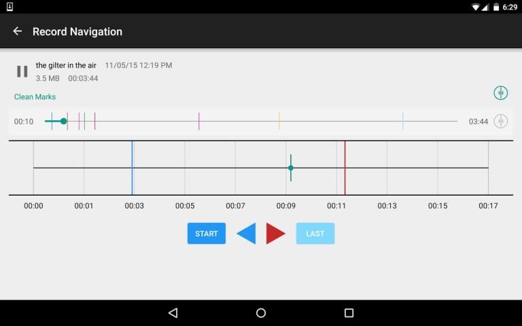This screenshot has height=326, width=522.
Task: Select the purple mark on overview timeline
Action: [198, 121]
